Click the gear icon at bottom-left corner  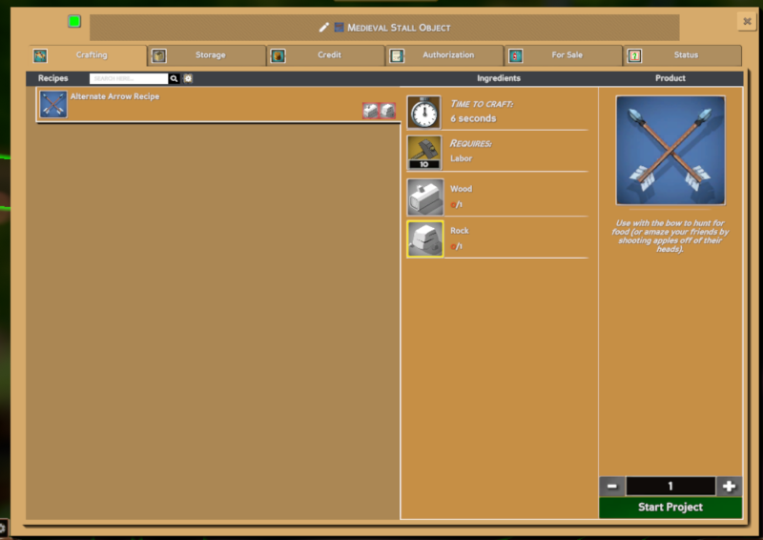(x=3, y=528)
